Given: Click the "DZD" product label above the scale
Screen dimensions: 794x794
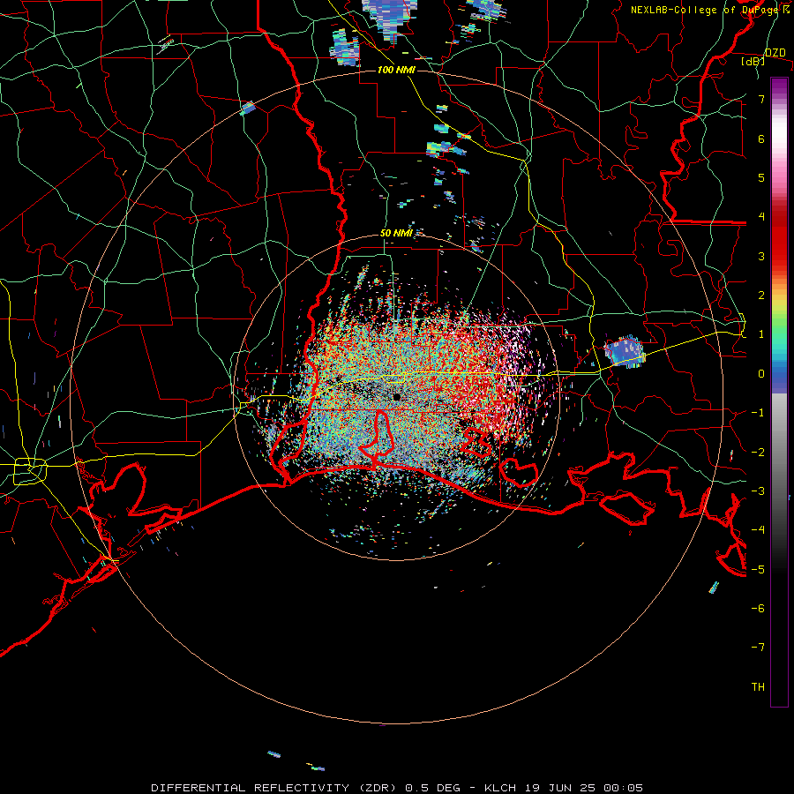Looking at the screenshot, I should pyautogui.click(x=775, y=53).
